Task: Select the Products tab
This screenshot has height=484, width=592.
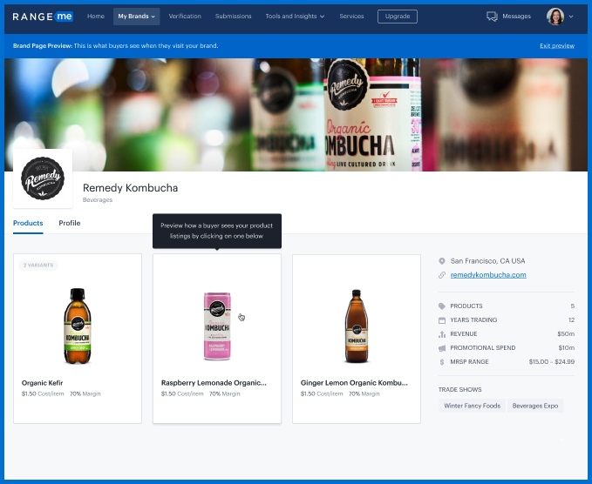Action: click(28, 224)
